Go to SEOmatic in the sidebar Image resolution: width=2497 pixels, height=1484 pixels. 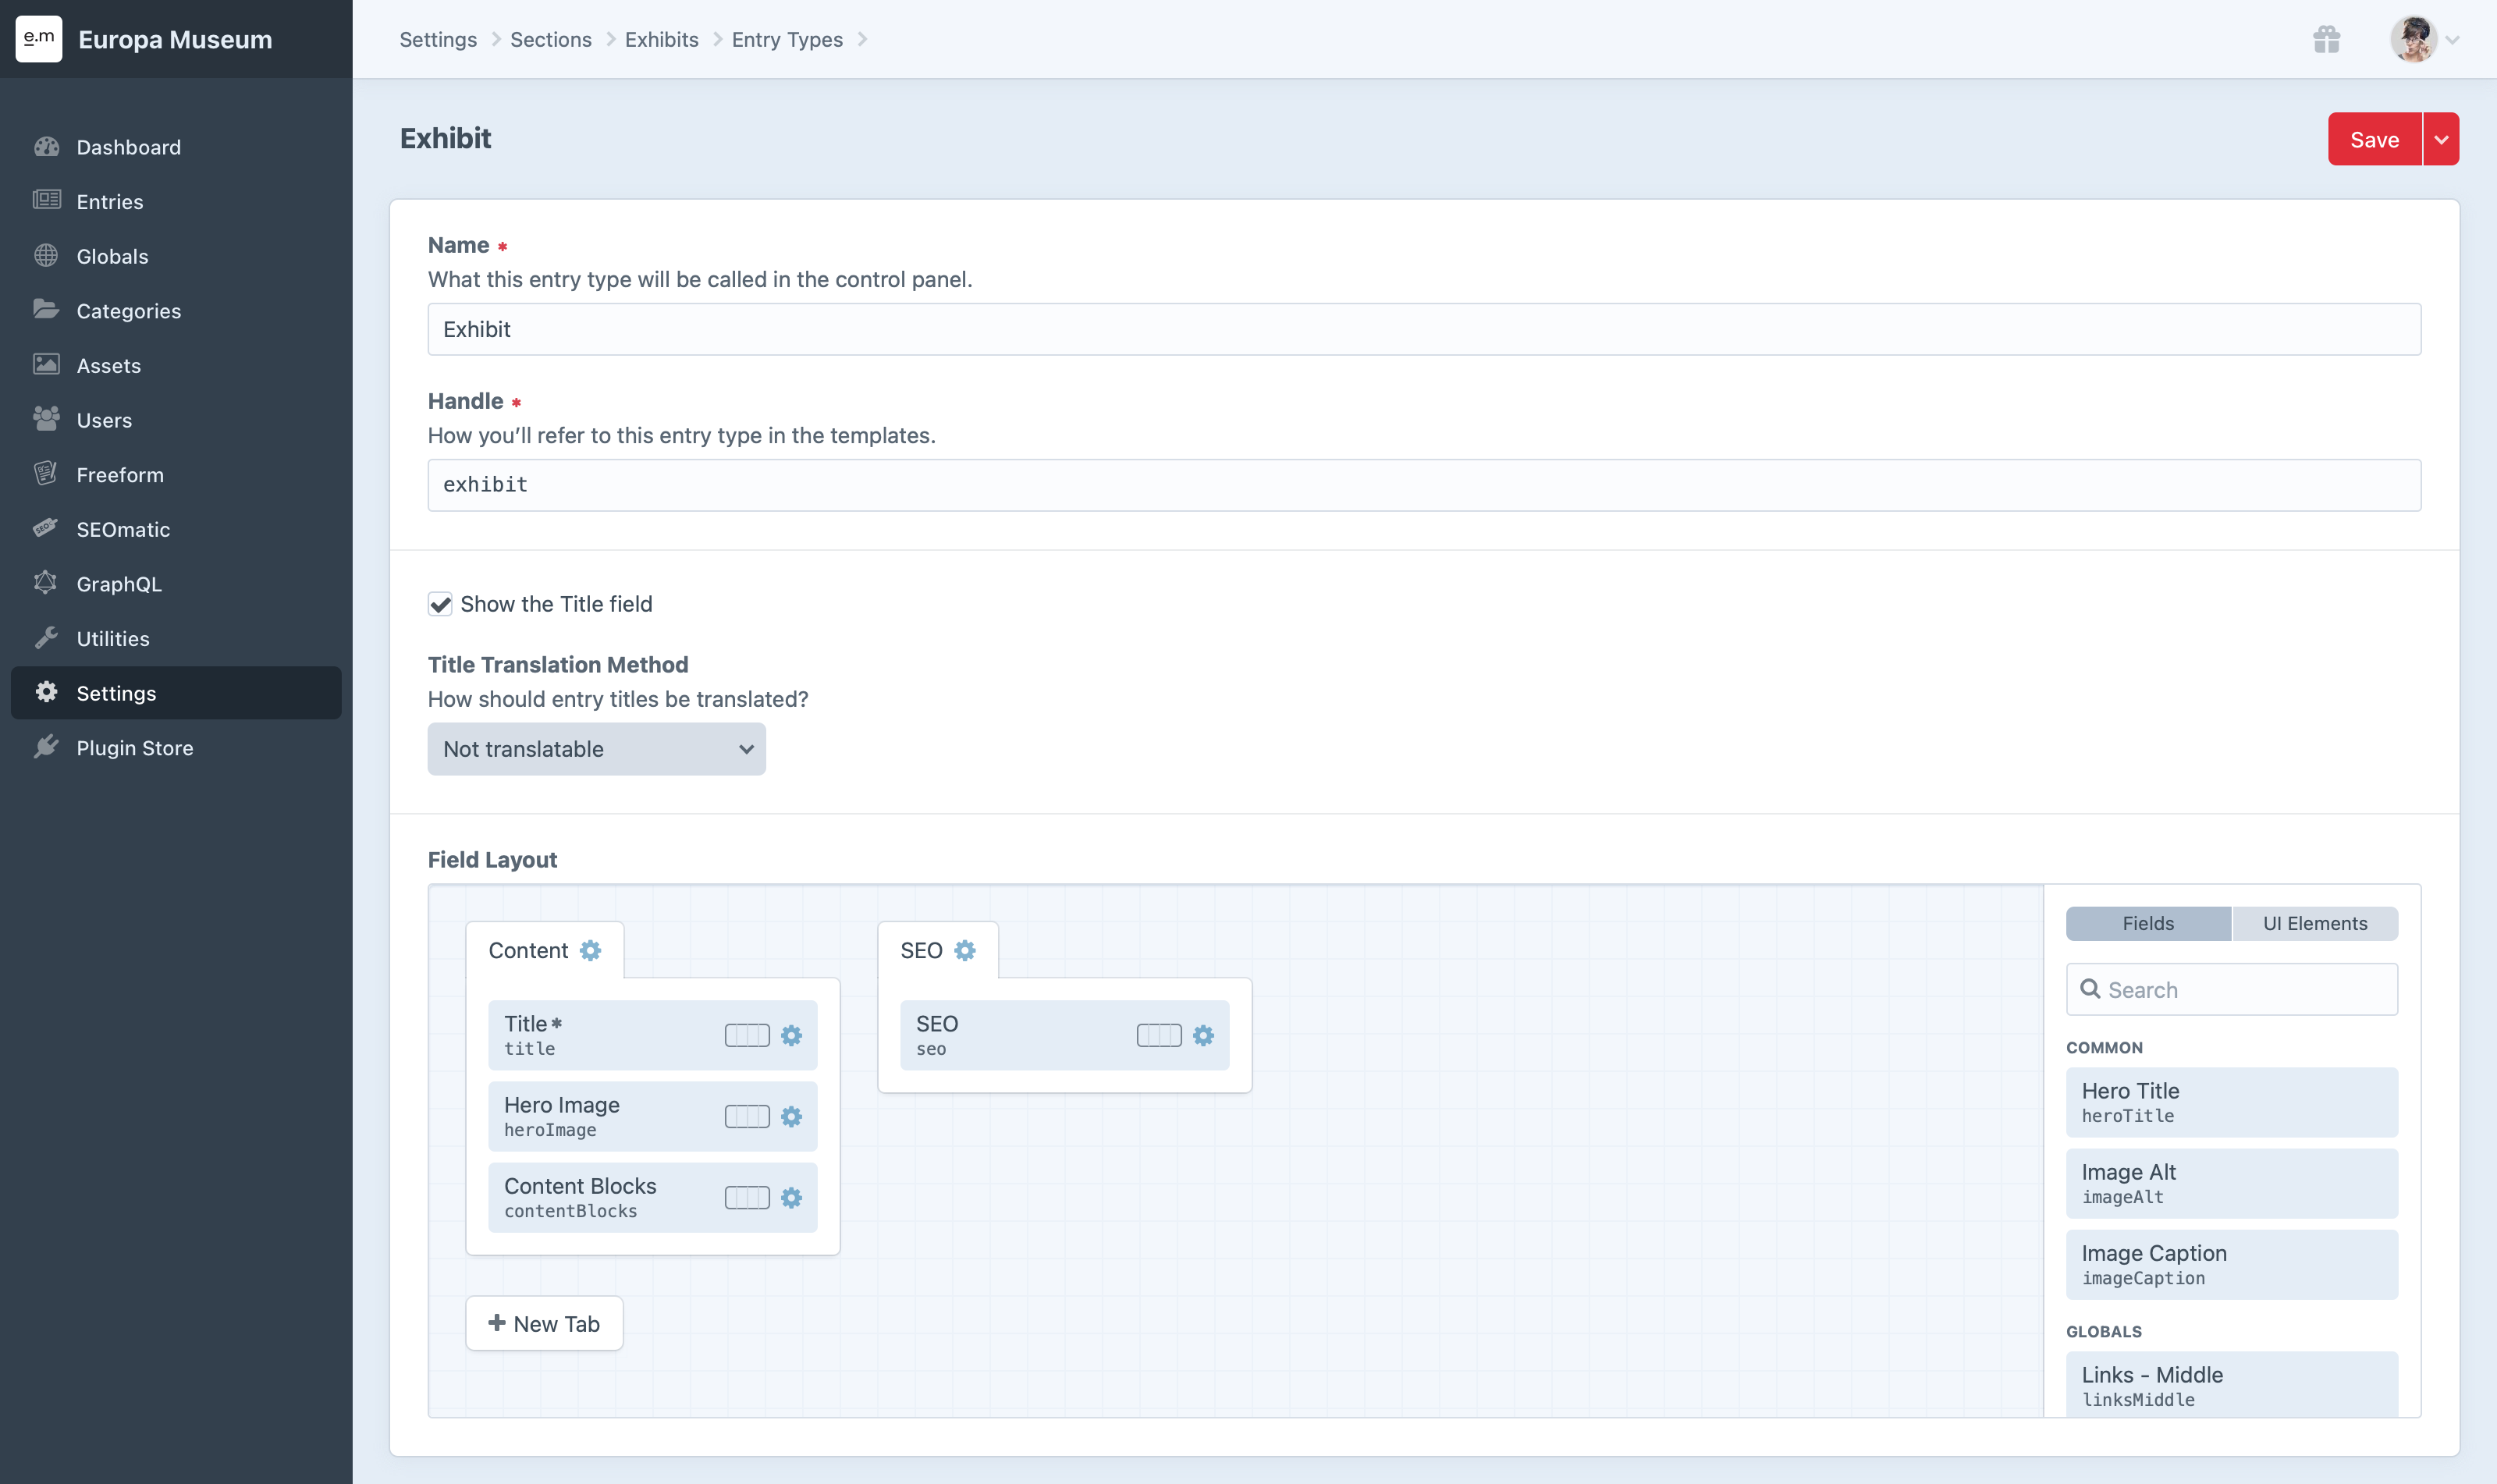point(123,529)
